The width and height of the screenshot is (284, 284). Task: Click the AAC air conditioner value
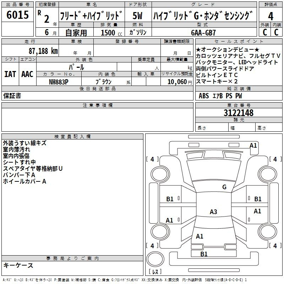pos(27,74)
